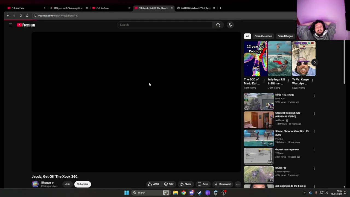Reload the page
This screenshot has height=197, width=350.
(x=21, y=16)
